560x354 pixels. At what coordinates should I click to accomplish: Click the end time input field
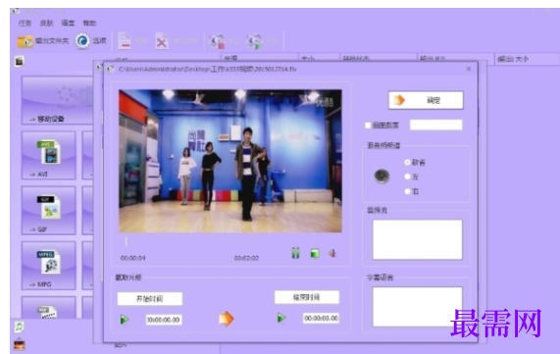321,318
